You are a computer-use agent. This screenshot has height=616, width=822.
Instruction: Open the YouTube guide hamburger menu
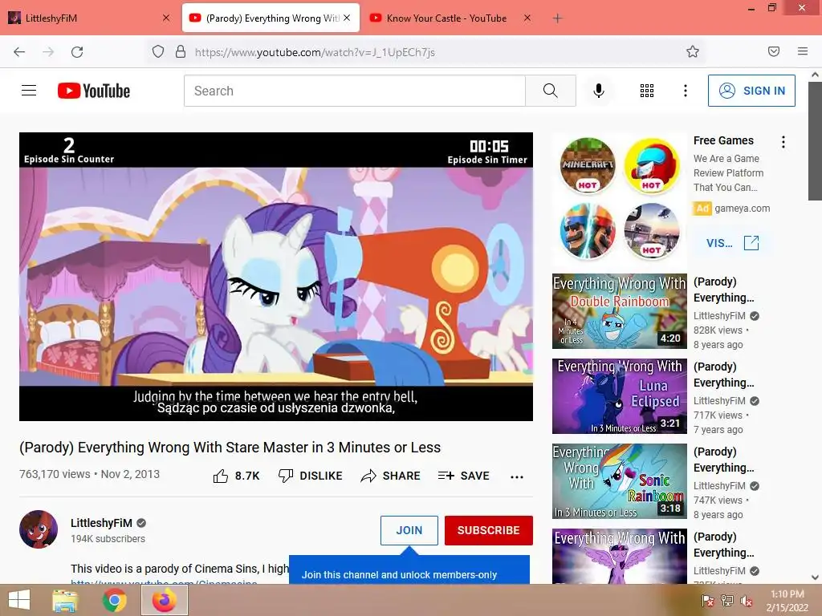tap(29, 91)
